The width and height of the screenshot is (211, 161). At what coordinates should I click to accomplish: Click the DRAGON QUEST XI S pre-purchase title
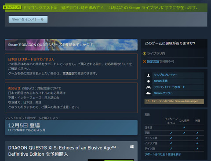pyautogui.click(x=63, y=151)
